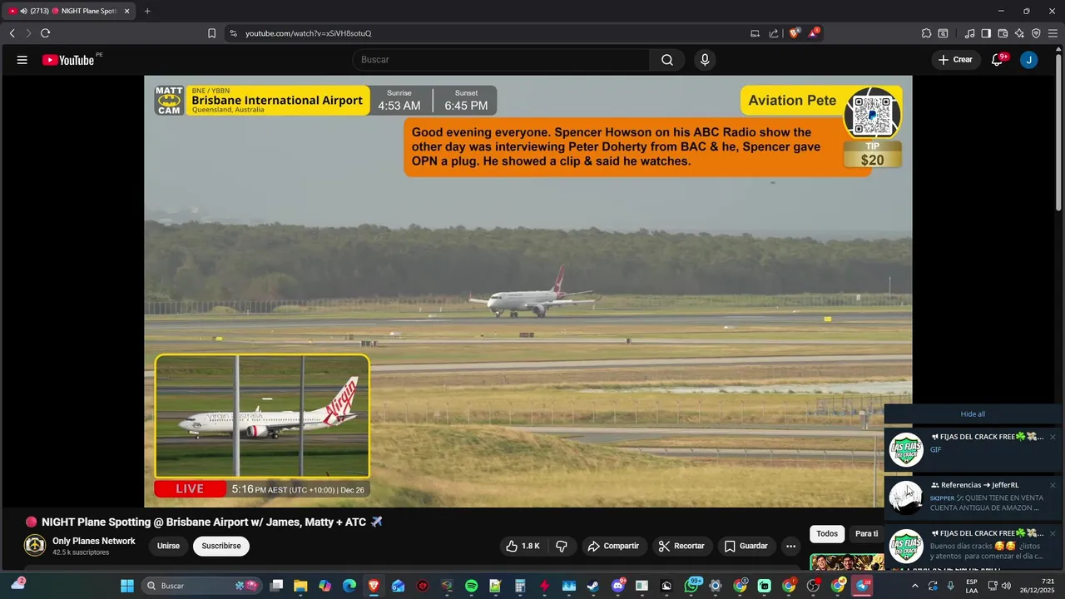Click the volume speaker icon in system tray
The height and width of the screenshot is (599, 1065).
point(1006,586)
